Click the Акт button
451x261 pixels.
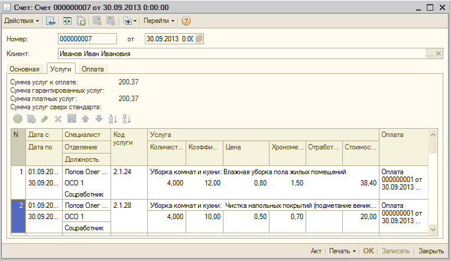316,251
